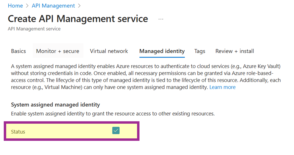The image size is (294, 155).
Task: Go to Home in the breadcrumb
Action: tap(15, 6)
